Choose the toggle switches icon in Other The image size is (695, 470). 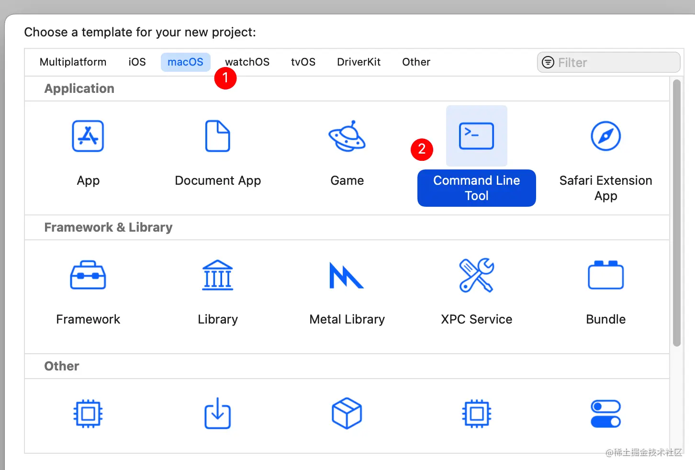(x=606, y=414)
